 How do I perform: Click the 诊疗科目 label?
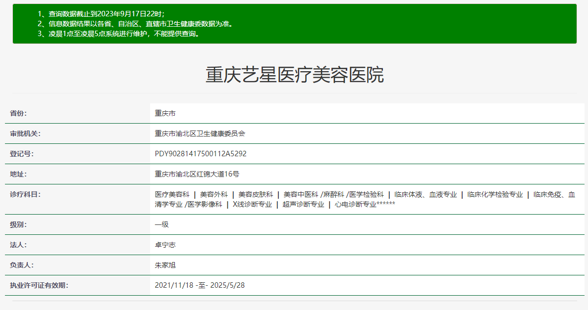click(x=25, y=194)
